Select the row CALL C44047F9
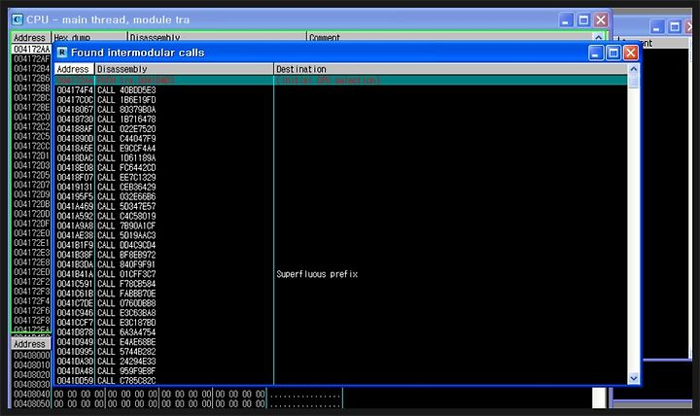 (x=341, y=139)
